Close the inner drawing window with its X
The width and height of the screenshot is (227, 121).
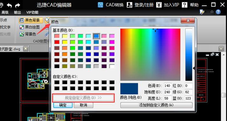pyautogui.click(x=217, y=54)
